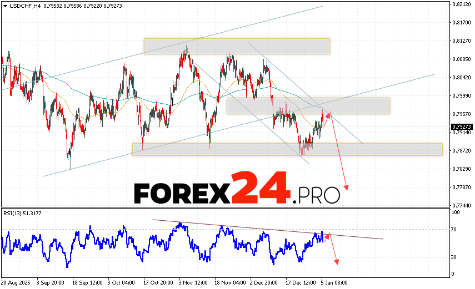Click the small triangle beside USDCHF,H4 title
475x289 pixels.
[3, 6]
